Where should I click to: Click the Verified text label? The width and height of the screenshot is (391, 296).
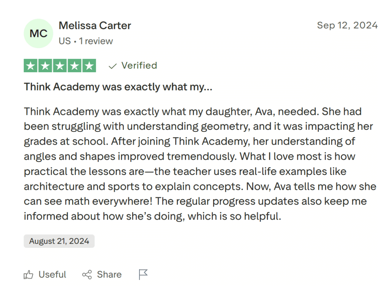tap(139, 65)
